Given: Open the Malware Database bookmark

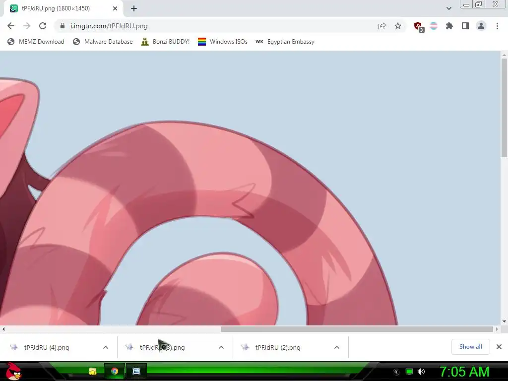Looking at the screenshot, I should (x=103, y=42).
